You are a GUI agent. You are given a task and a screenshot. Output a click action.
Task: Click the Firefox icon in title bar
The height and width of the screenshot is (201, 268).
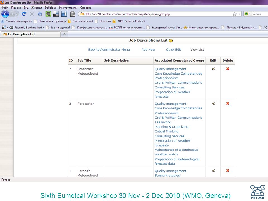point(2,3)
